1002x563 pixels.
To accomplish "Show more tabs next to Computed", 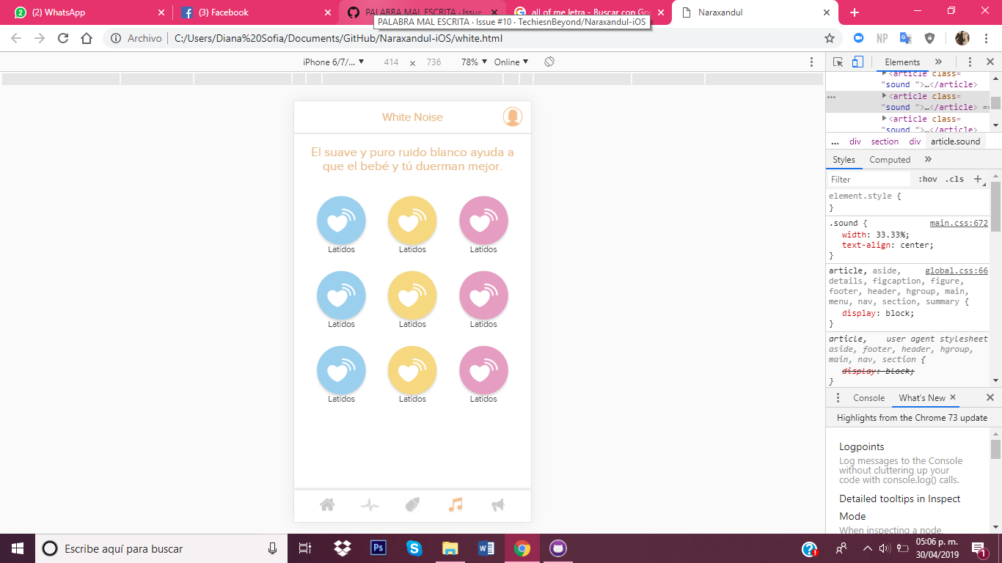I will pyautogui.click(x=928, y=159).
